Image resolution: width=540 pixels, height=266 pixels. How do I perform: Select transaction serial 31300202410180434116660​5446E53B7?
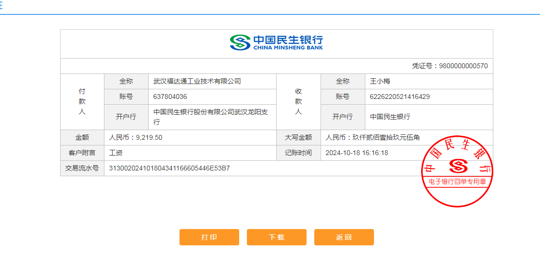(169, 169)
